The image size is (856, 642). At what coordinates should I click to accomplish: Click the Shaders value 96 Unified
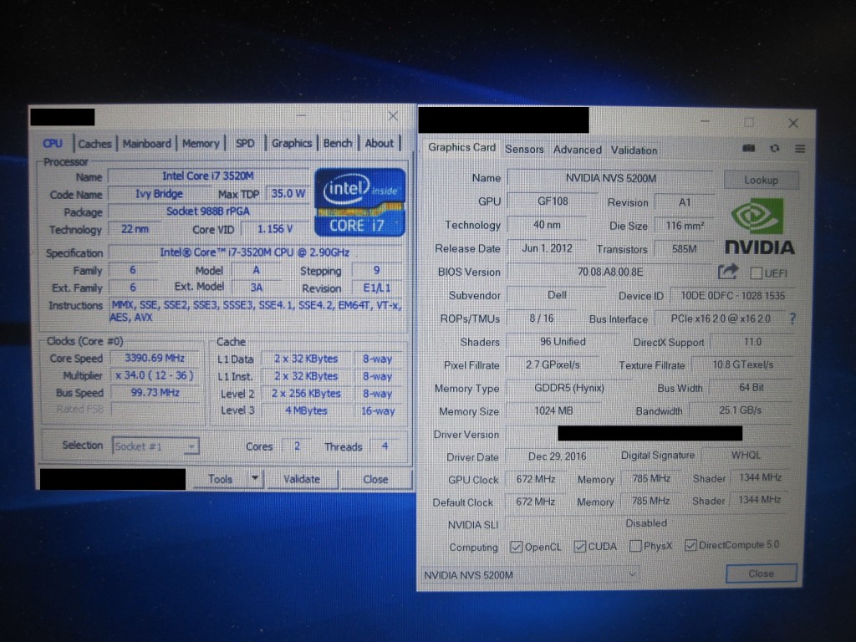(563, 341)
